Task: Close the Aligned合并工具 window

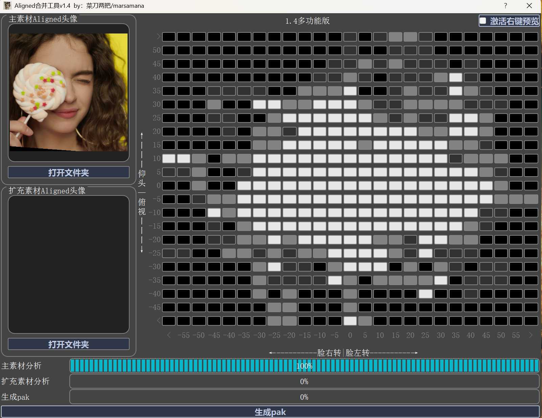Action: [x=529, y=6]
